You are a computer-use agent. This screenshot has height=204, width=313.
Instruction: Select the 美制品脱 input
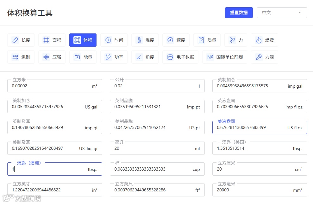coord(157,127)
